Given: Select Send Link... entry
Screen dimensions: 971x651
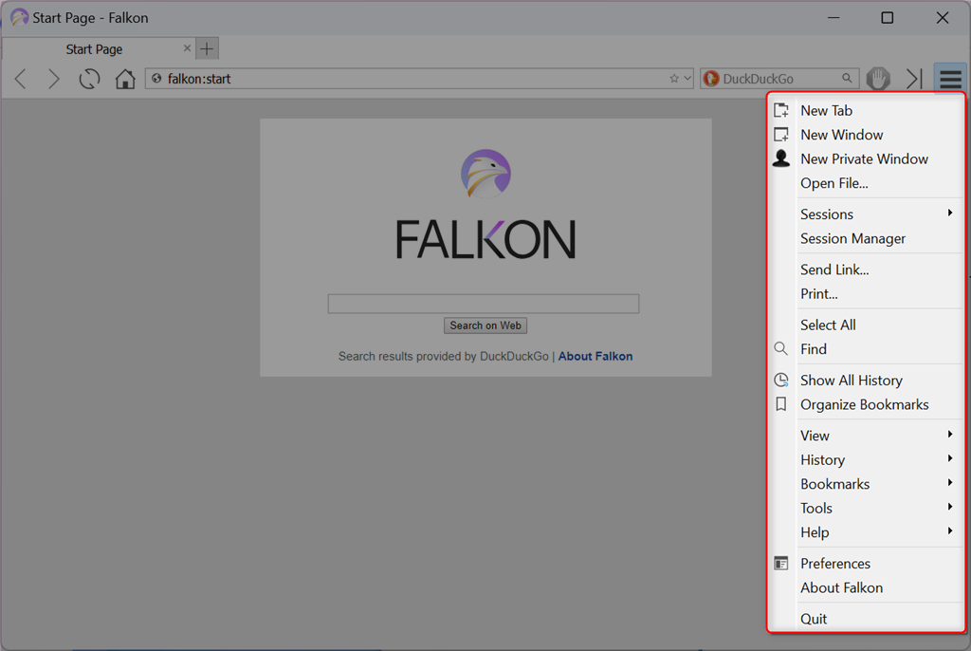Looking at the screenshot, I should tap(866, 270).
